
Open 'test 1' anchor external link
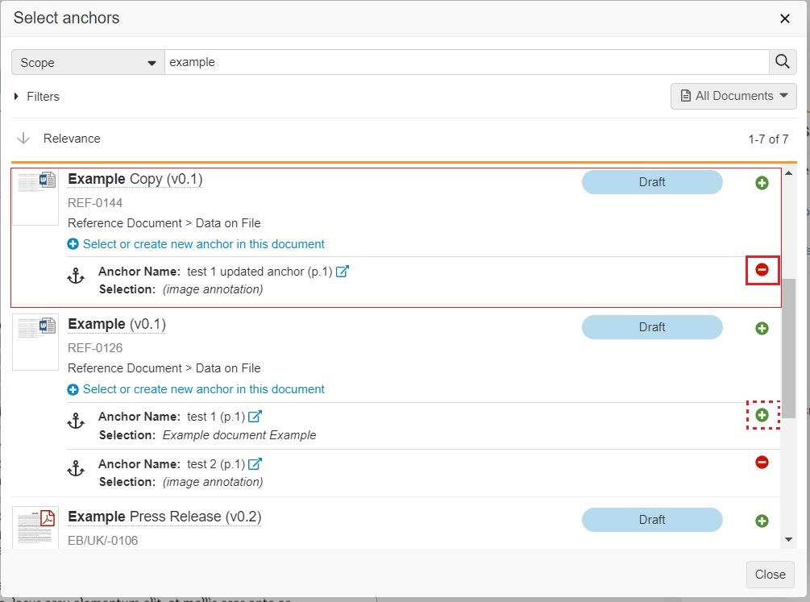255,417
